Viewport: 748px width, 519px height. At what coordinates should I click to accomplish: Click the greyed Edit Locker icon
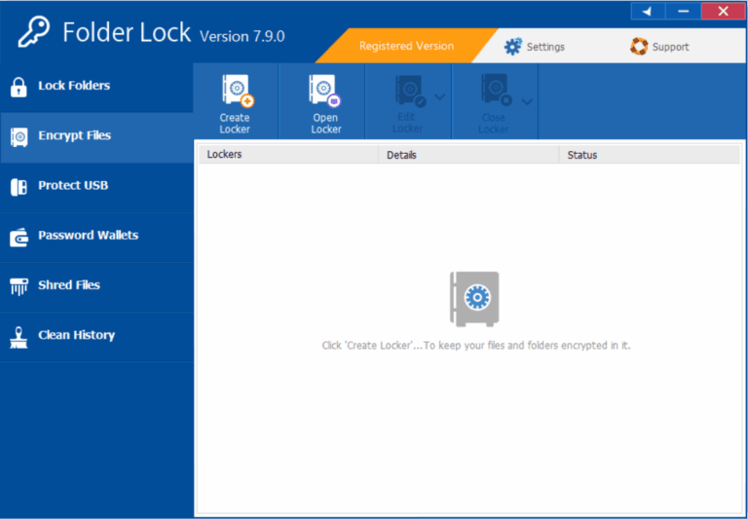[410, 92]
